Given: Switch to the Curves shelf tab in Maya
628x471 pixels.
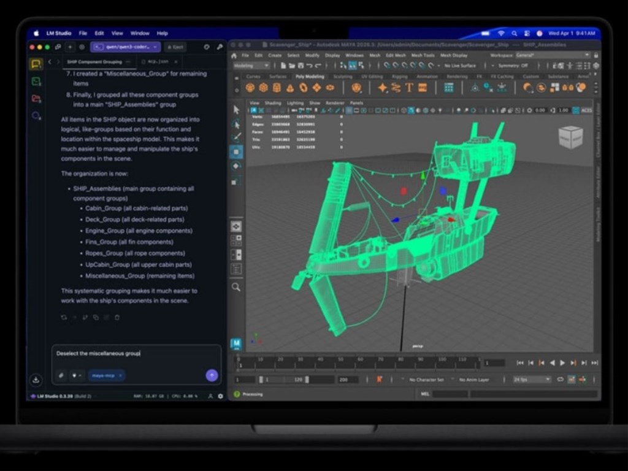Looking at the screenshot, I should tap(253, 76).
